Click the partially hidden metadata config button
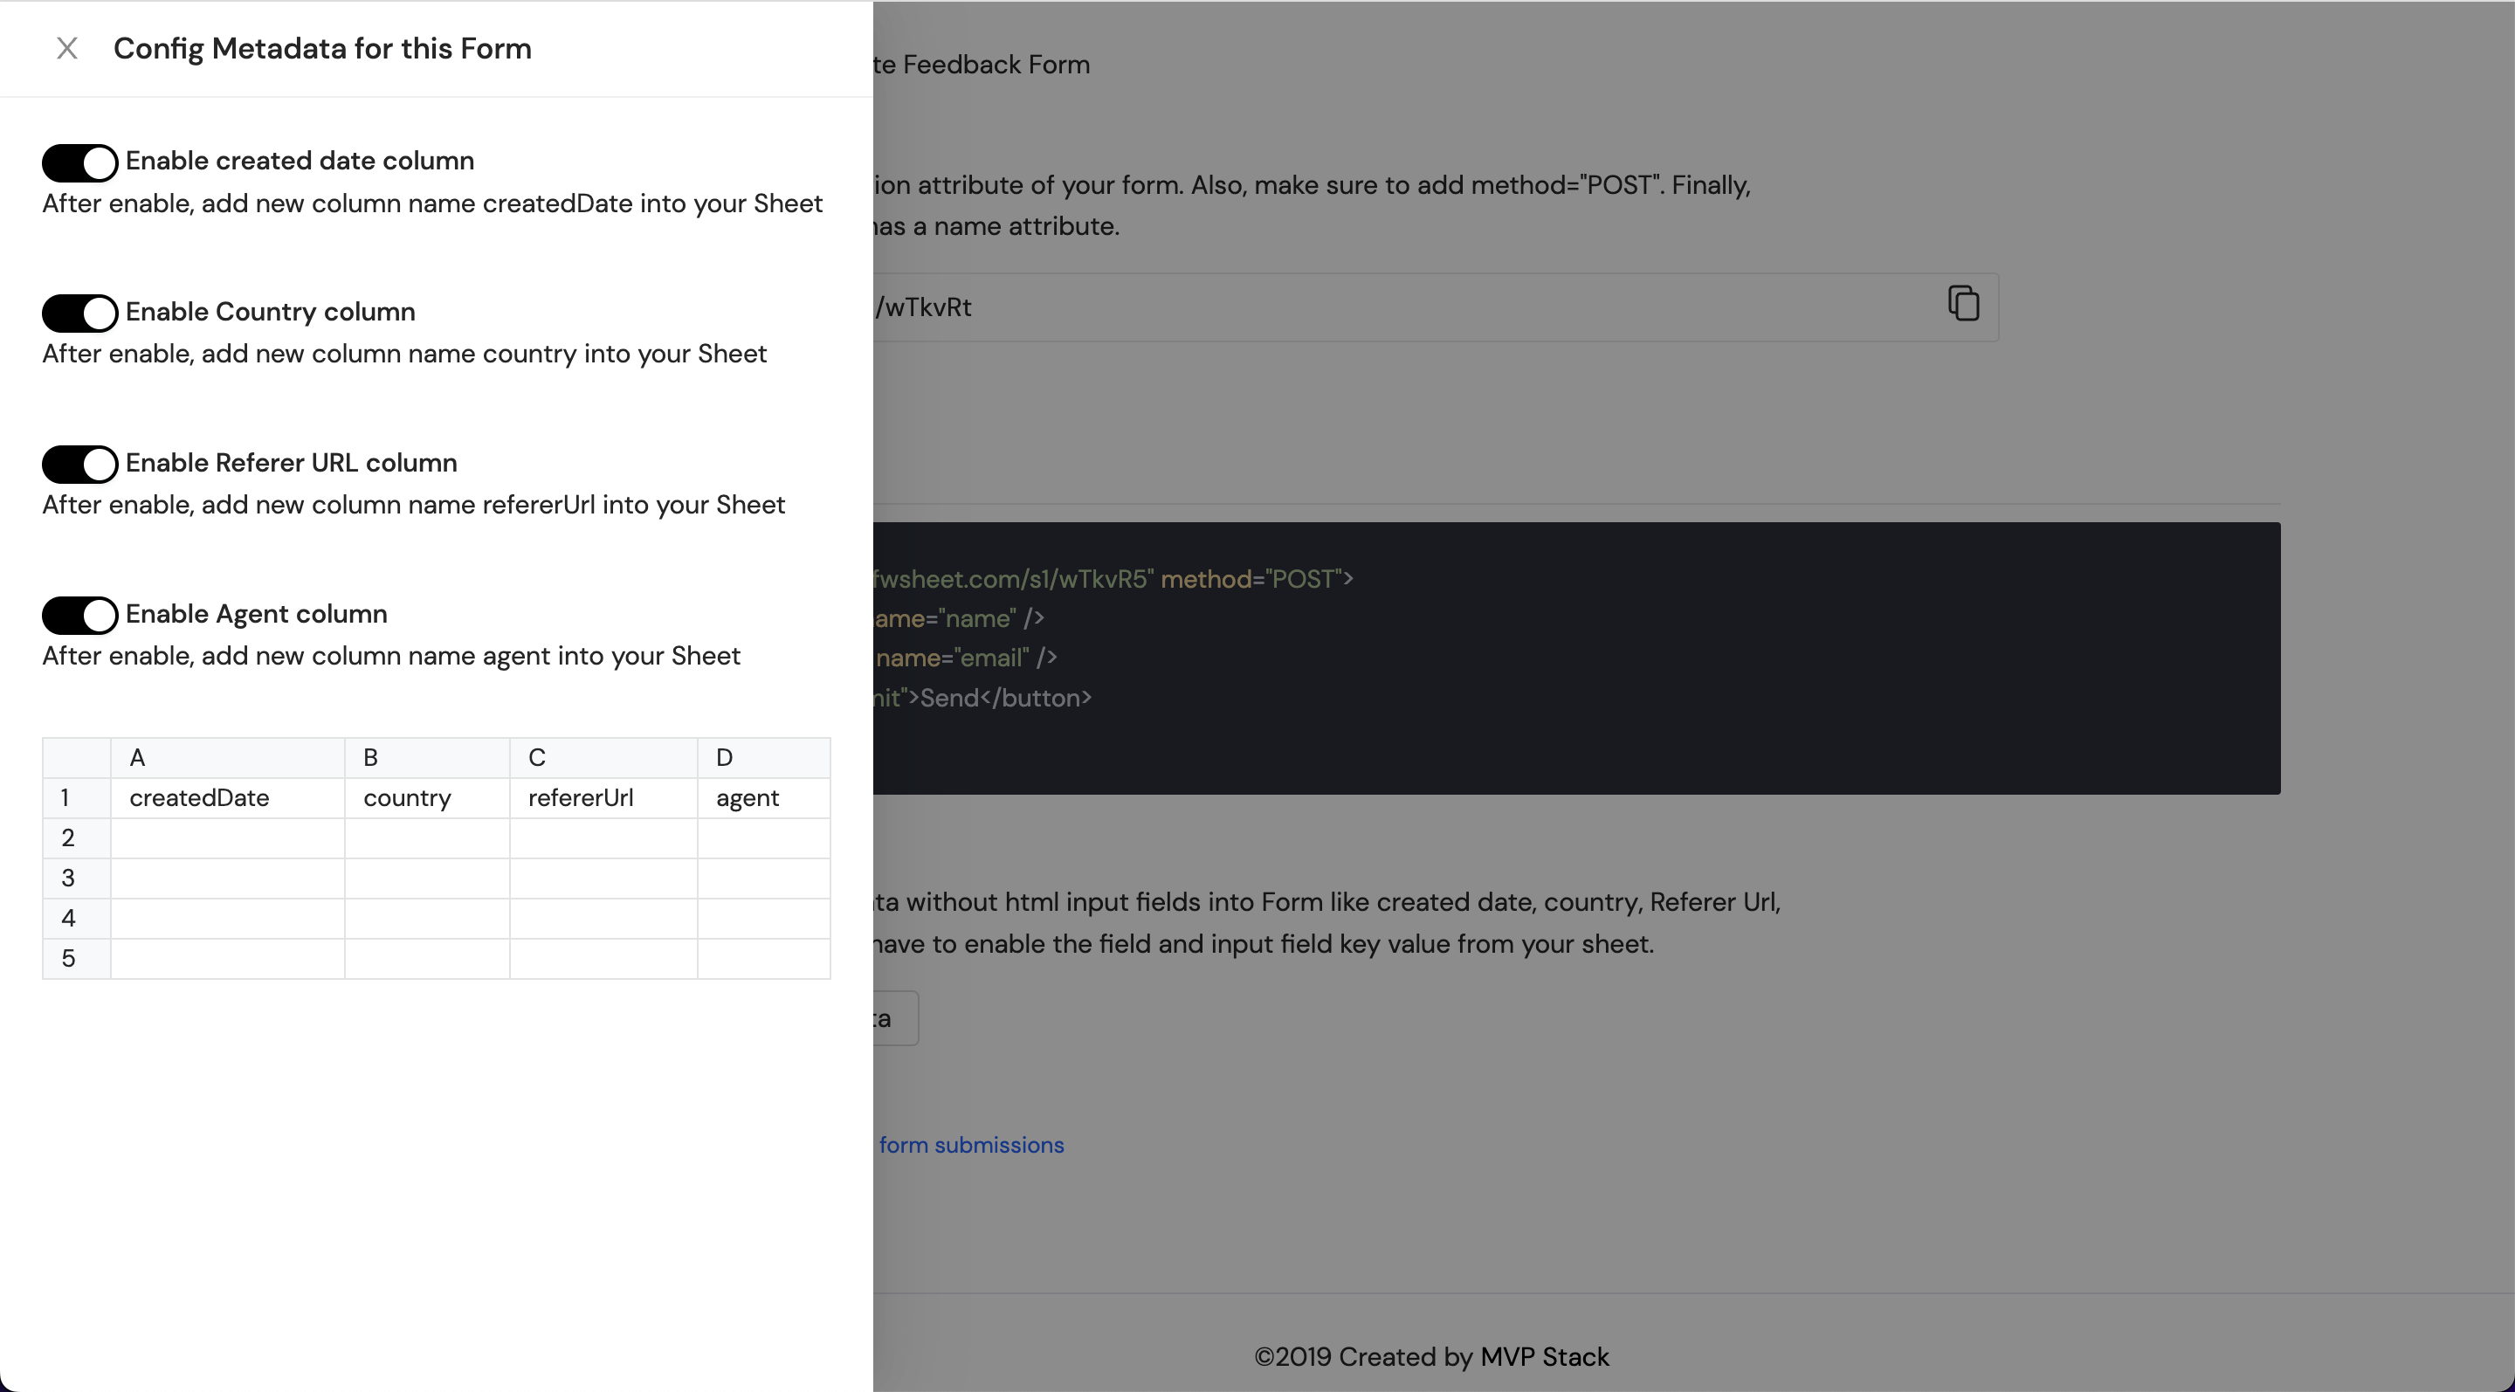The height and width of the screenshot is (1392, 2515). [894, 1018]
